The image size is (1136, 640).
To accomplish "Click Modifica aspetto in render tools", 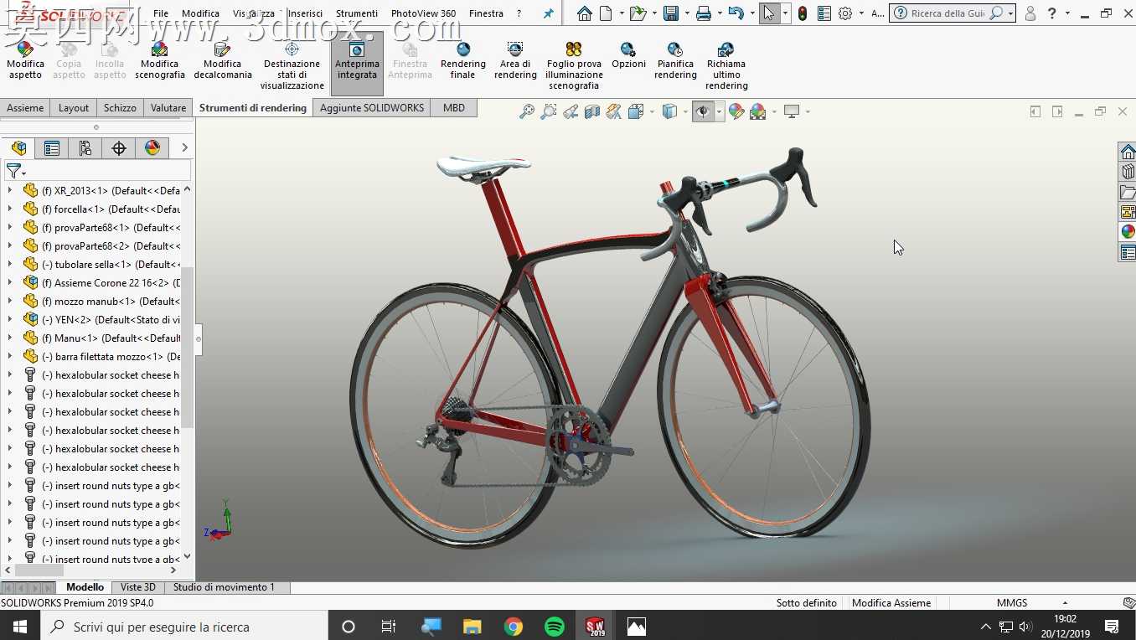I will (25, 60).
